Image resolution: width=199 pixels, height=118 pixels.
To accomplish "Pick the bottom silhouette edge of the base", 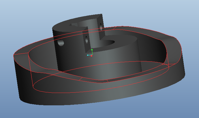I will click(85, 105).
